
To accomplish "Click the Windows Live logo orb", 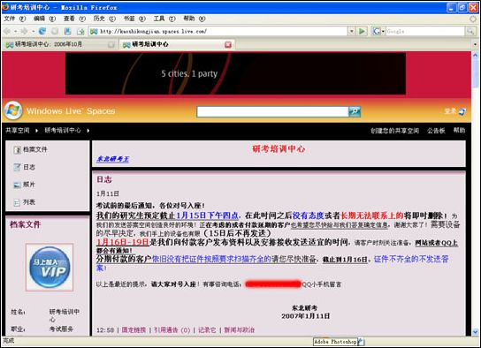I will point(13,110).
